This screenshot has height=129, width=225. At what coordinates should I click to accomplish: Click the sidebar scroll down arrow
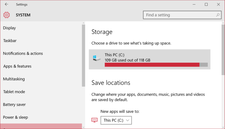tap(83, 127)
